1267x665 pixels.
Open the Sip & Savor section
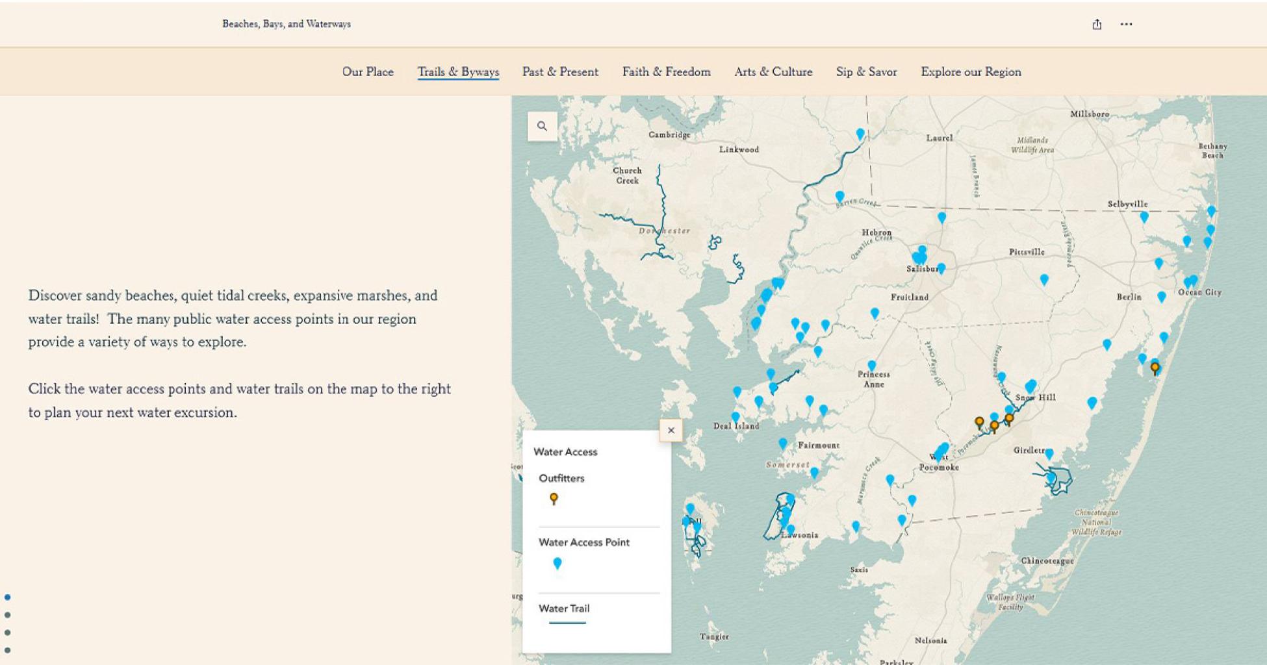click(x=866, y=72)
